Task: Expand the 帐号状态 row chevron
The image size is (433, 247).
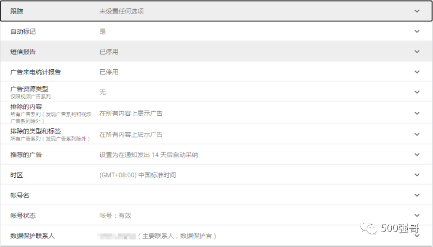Action: click(417, 216)
